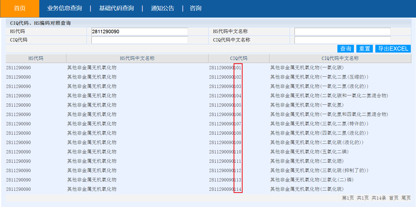Go to first page via 首页 link
This screenshot has height=207, width=416.
[x=393, y=198]
